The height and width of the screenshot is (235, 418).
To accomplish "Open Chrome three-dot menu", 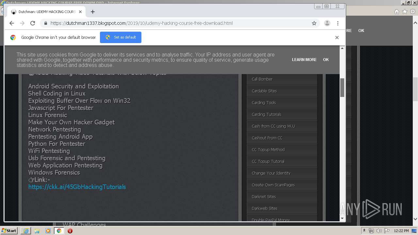I will tap(338, 23).
